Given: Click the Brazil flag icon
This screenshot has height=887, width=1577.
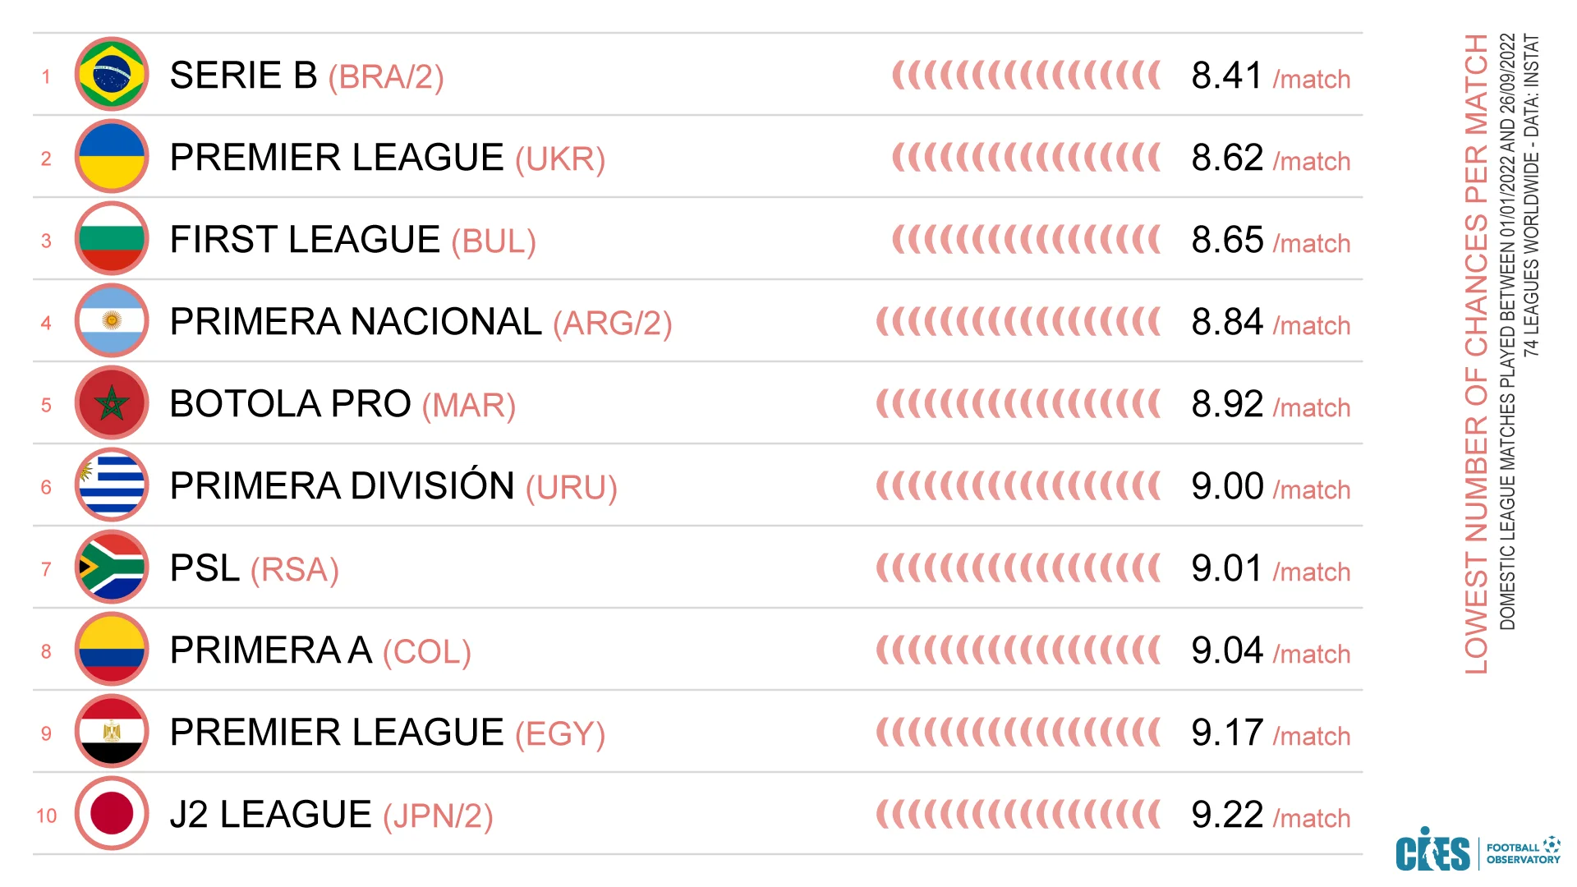Looking at the screenshot, I should (112, 75).
